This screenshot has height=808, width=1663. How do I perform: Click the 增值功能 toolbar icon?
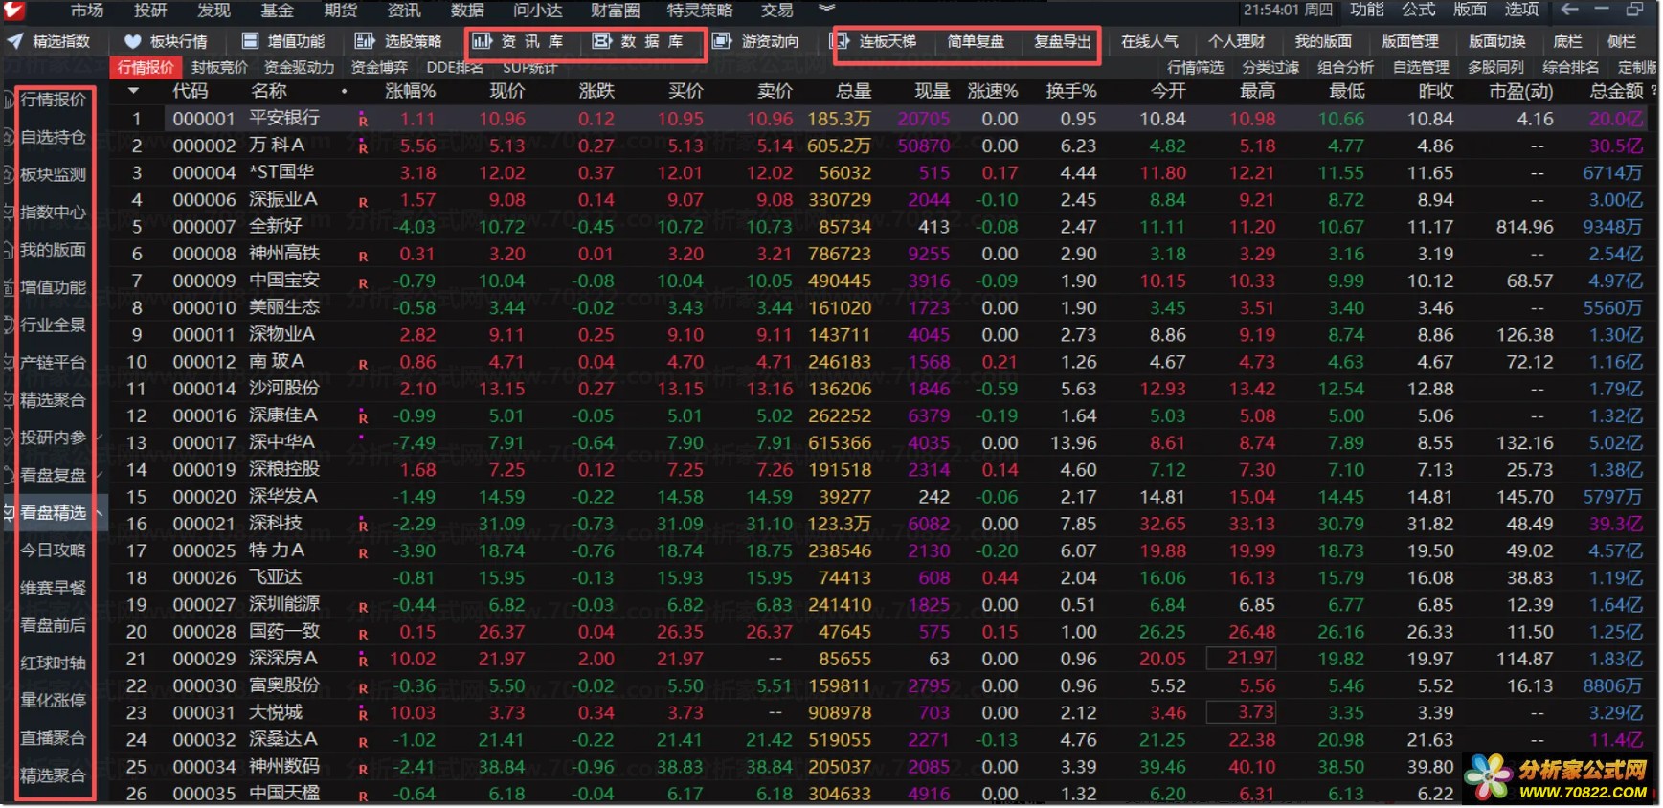coord(251,41)
